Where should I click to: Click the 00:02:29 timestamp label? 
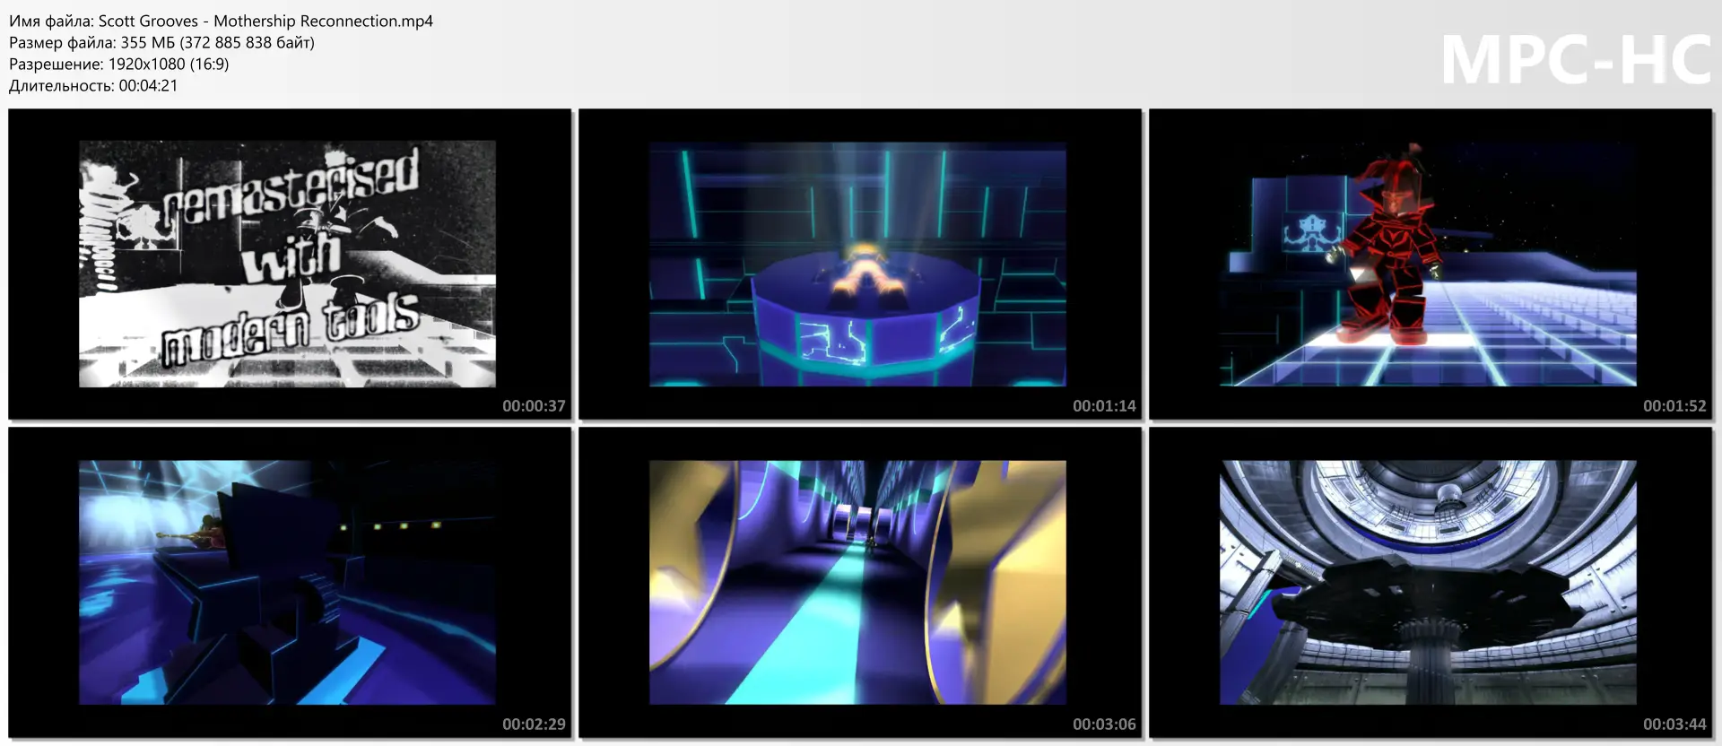click(534, 724)
